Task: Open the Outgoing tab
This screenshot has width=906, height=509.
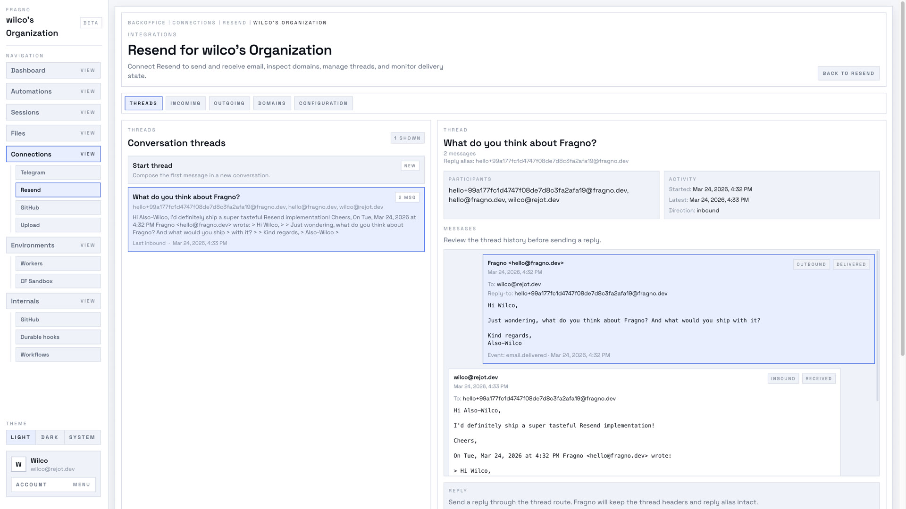Action: pyautogui.click(x=229, y=103)
